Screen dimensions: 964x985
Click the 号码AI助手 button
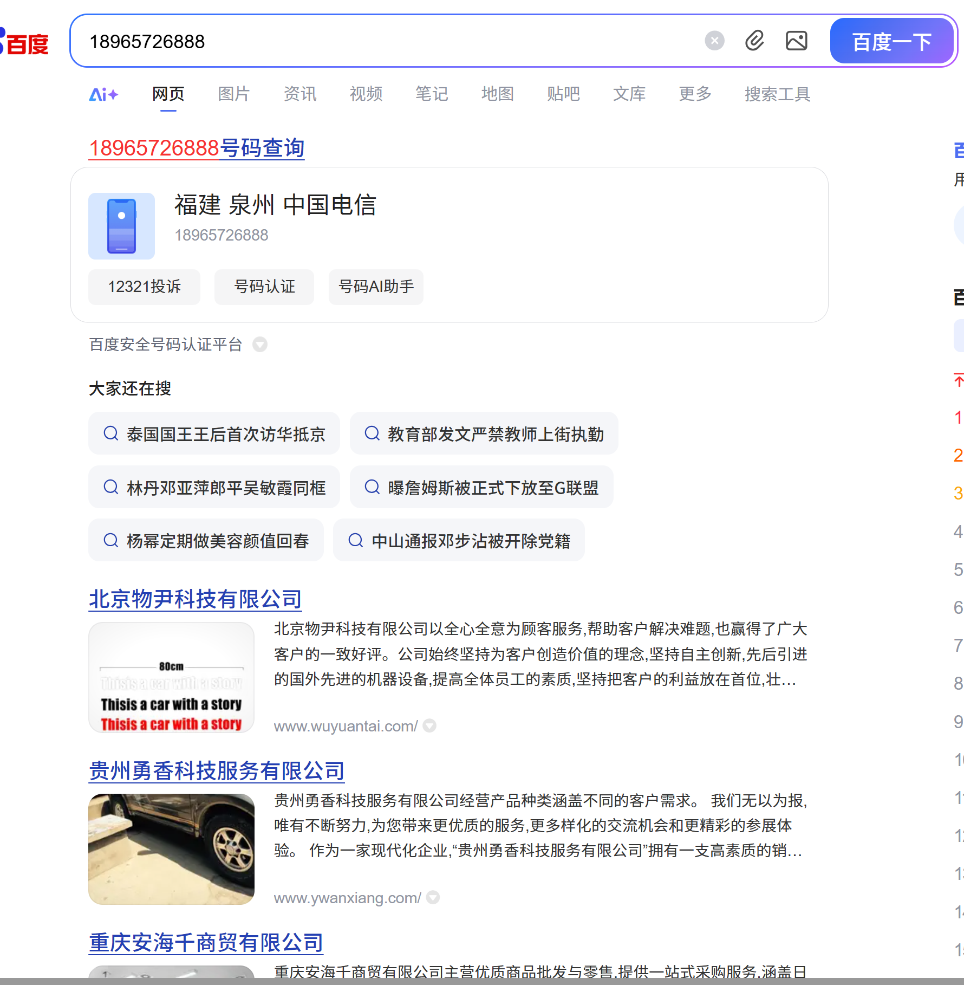click(x=376, y=287)
